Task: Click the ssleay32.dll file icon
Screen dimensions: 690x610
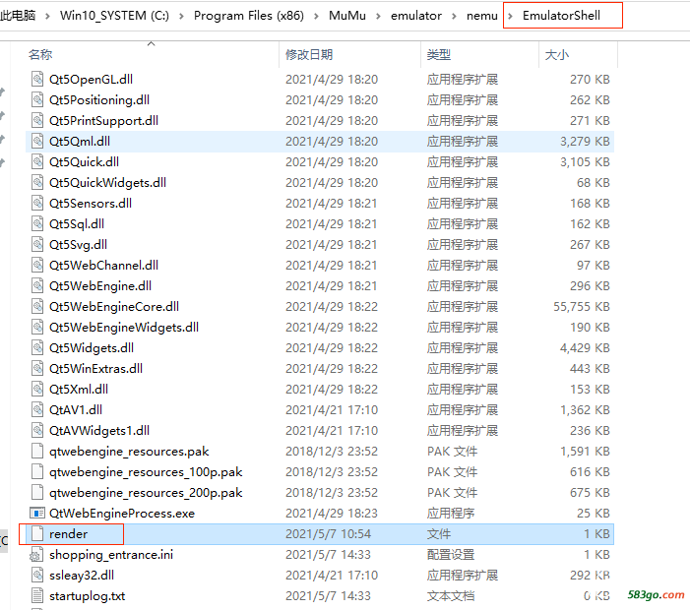Action: (x=37, y=576)
